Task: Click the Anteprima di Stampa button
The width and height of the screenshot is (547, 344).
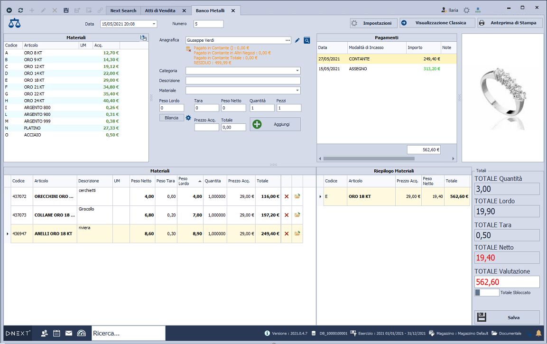Action: point(510,23)
